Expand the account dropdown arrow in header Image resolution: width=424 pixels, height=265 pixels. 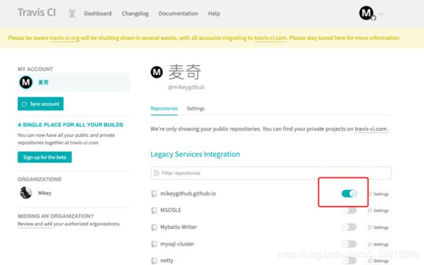pos(381,14)
